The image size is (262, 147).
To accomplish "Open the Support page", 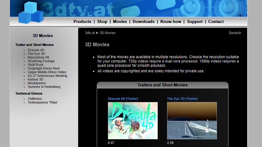I will point(195,22).
